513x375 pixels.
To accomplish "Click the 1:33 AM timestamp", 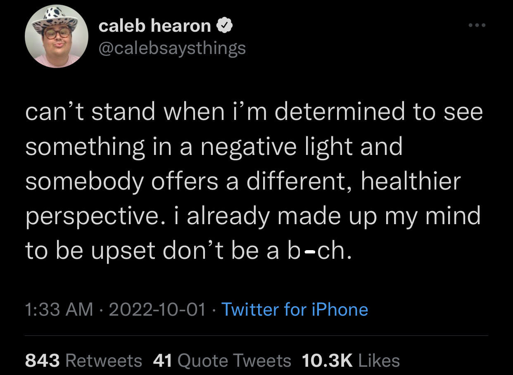I will click(x=59, y=309).
